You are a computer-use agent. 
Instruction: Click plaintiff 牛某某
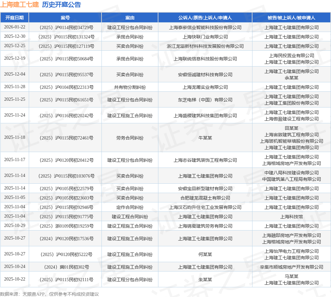pyautogui.click(x=205, y=138)
